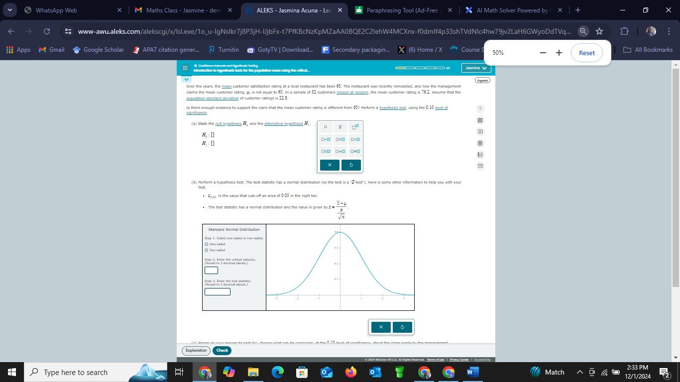The height and width of the screenshot is (382, 680).
Task: Insert the equals template
Action: click(x=340, y=151)
